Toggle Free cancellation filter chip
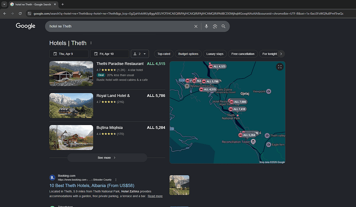 243,54
